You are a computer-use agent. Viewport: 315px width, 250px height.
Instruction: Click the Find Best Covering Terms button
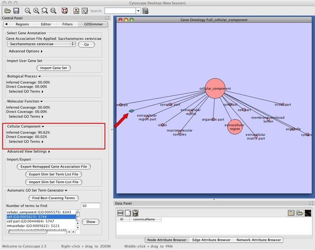[x=54, y=198]
